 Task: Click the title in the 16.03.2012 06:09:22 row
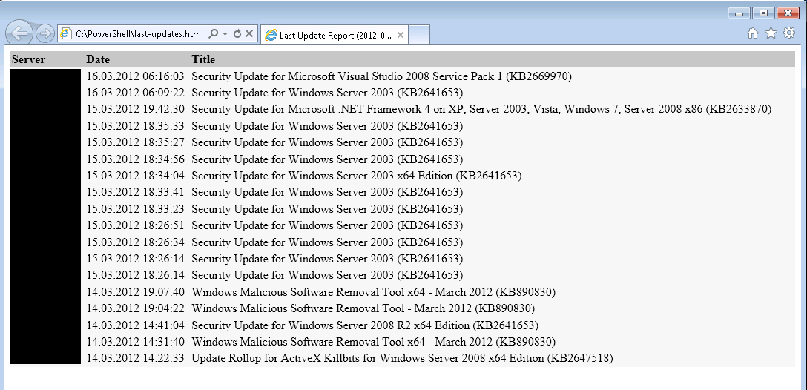[x=327, y=93]
